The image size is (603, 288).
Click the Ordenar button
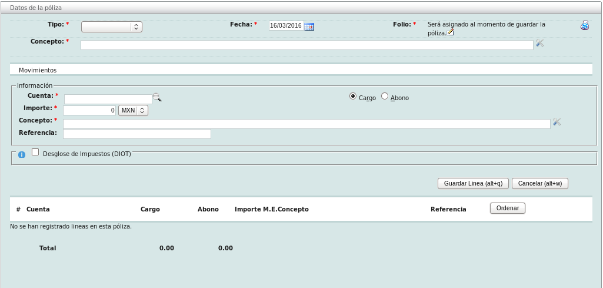pyautogui.click(x=507, y=208)
